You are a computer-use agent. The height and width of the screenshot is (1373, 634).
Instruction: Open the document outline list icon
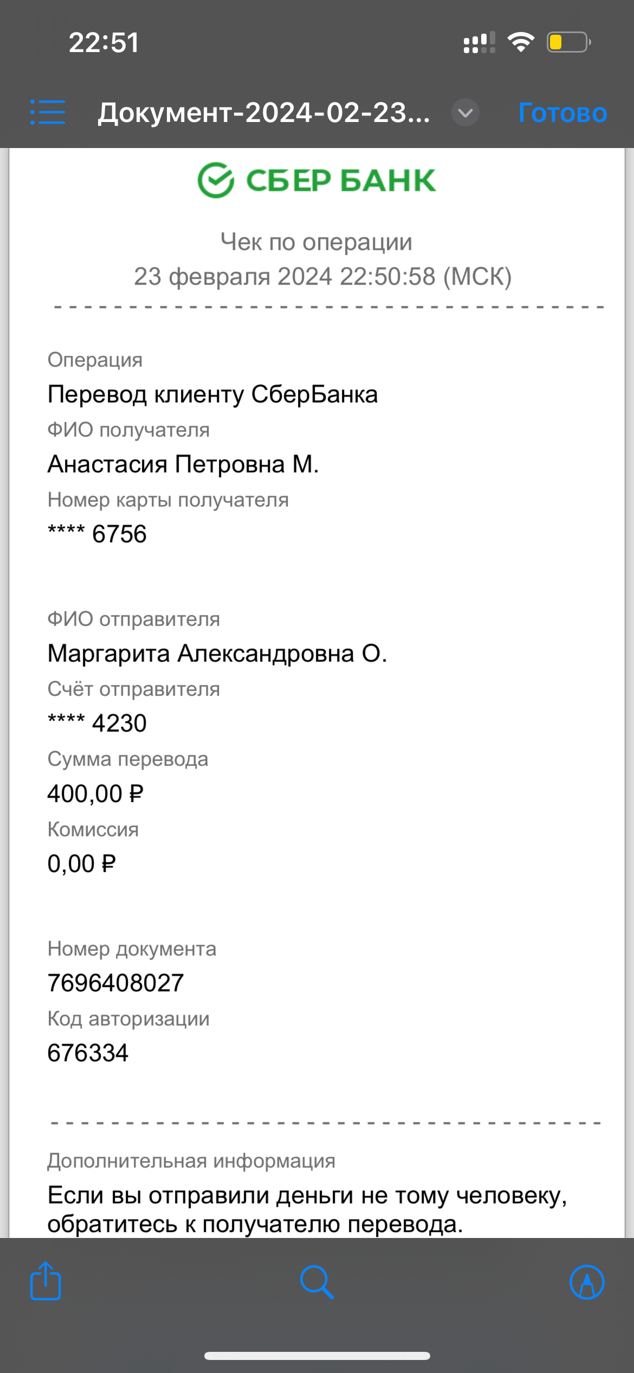point(48,112)
